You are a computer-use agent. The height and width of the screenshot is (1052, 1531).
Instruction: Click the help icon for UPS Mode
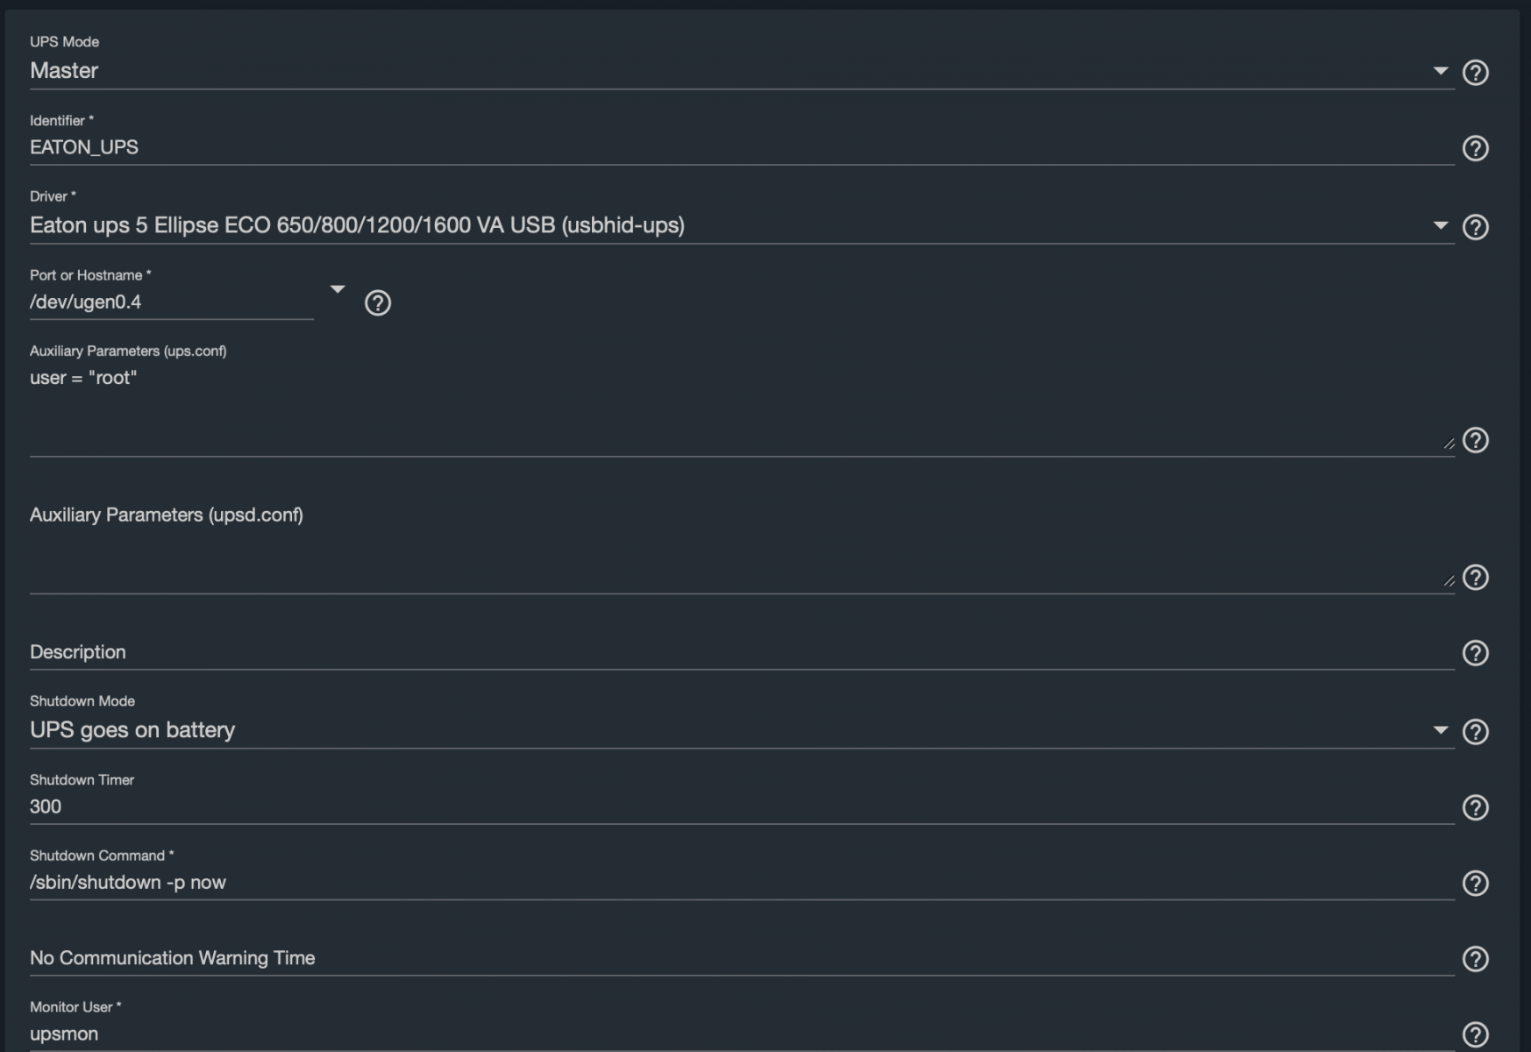(1476, 72)
